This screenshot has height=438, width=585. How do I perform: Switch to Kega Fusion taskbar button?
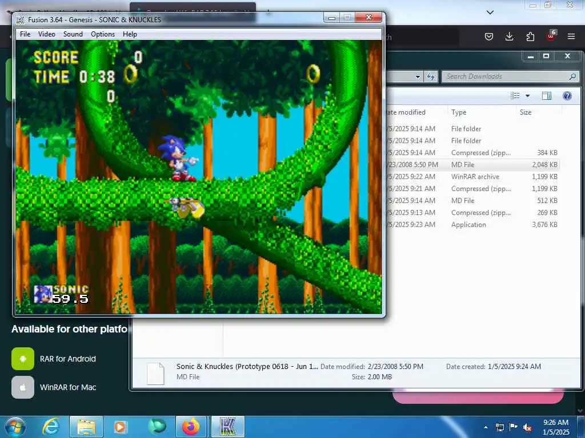click(x=228, y=427)
